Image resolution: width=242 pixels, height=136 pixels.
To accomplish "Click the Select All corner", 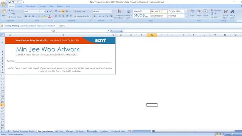I will 2,35.
